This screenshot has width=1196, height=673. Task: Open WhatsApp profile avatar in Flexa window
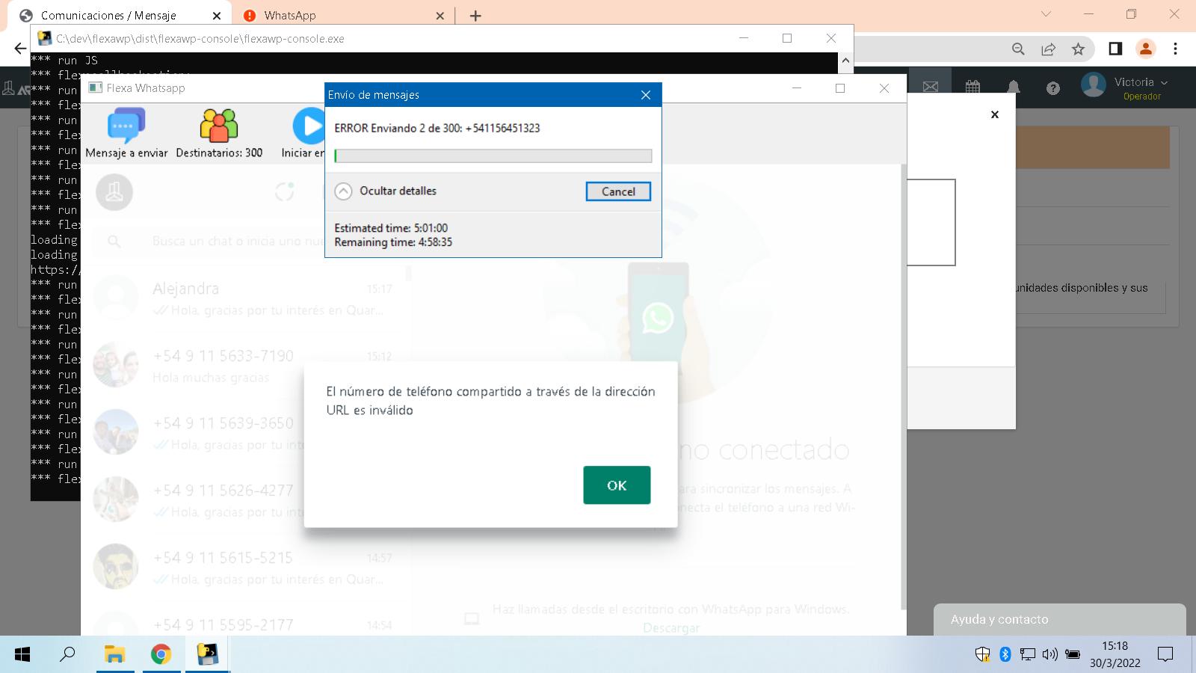(x=114, y=192)
